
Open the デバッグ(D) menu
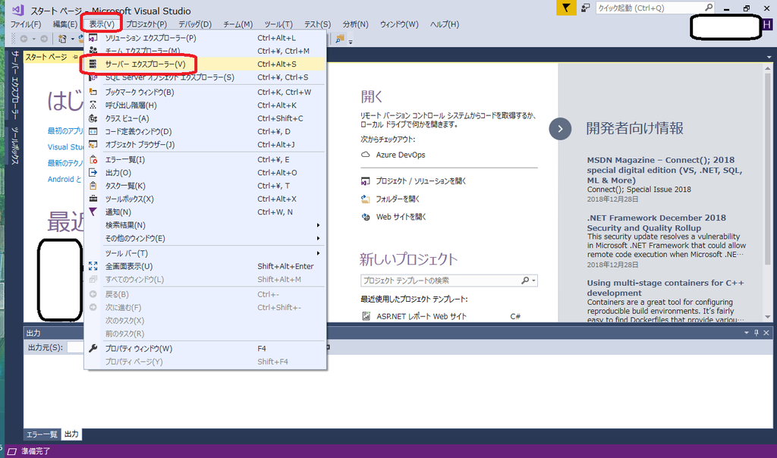coord(195,24)
